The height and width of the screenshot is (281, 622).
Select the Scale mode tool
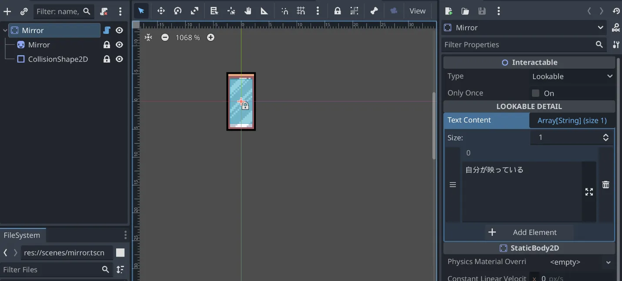click(x=194, y=11)
